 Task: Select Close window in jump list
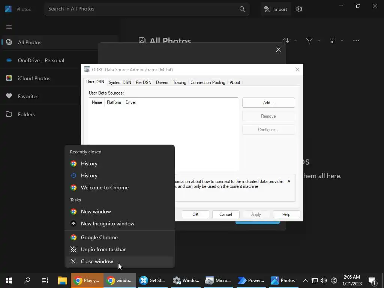pos(120,261)
